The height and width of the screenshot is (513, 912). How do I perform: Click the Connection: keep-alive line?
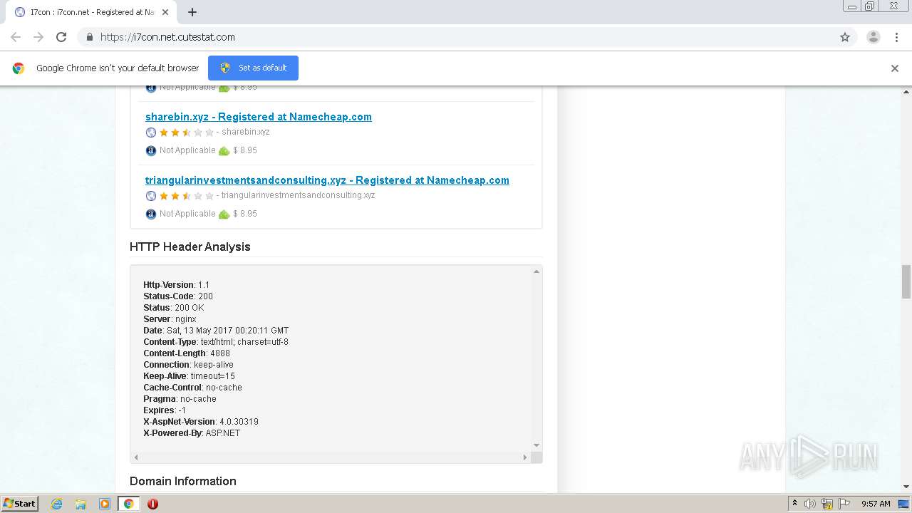(x=188, y=365)
